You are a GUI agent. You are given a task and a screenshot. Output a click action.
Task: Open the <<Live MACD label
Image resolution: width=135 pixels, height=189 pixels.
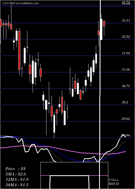(114, 182)
